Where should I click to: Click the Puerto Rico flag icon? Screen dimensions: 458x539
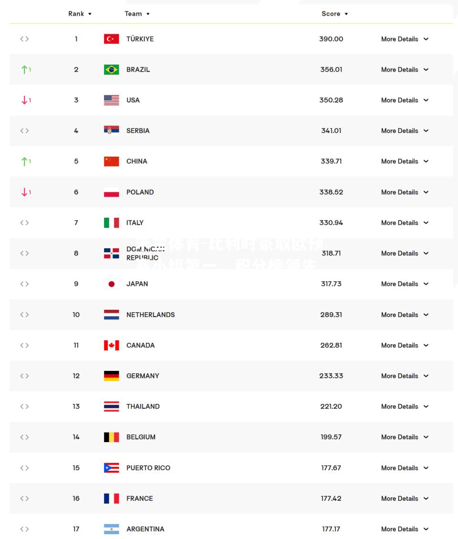pos(111,468)
